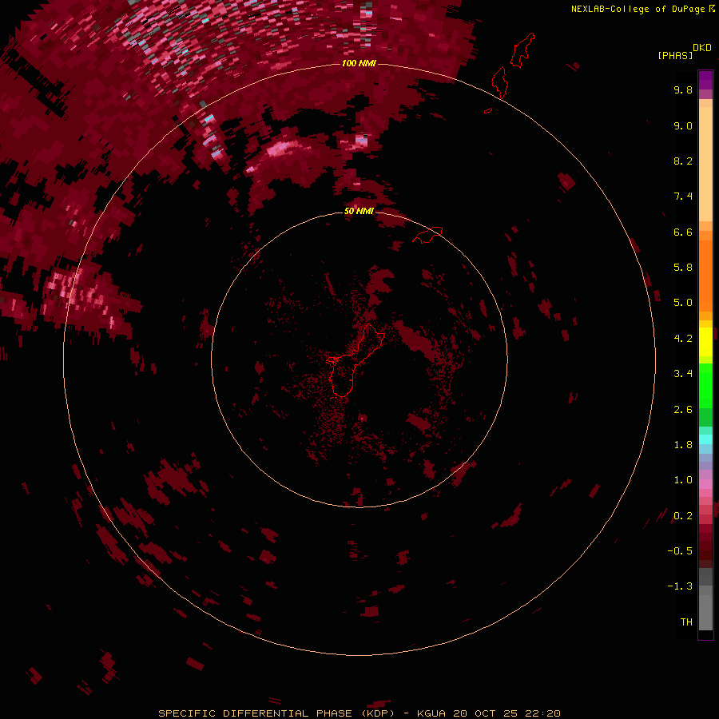This screenshot has width=719, height=719.
Task: Click the 5.8 value on color scale
Action: tap(683, 268)
